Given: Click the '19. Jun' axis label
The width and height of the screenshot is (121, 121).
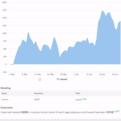Looking at the screenshot, I should click(x=102, y=74).
